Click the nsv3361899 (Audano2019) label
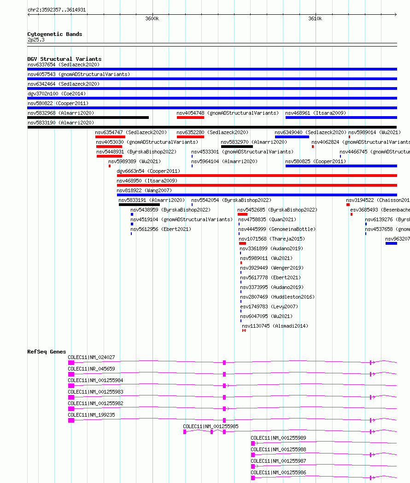Viewport: 410px width, 483px height. tap(271, 248)
